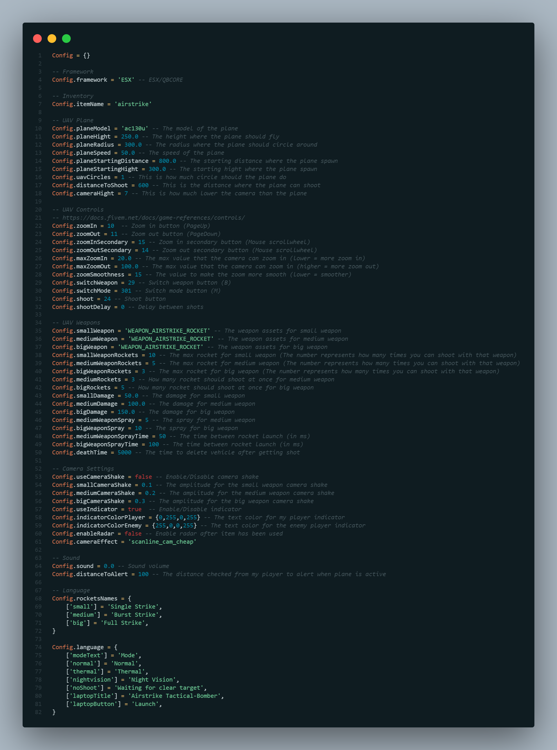Click the 'Launch' laptopButton string

click(x=145, y=704)
